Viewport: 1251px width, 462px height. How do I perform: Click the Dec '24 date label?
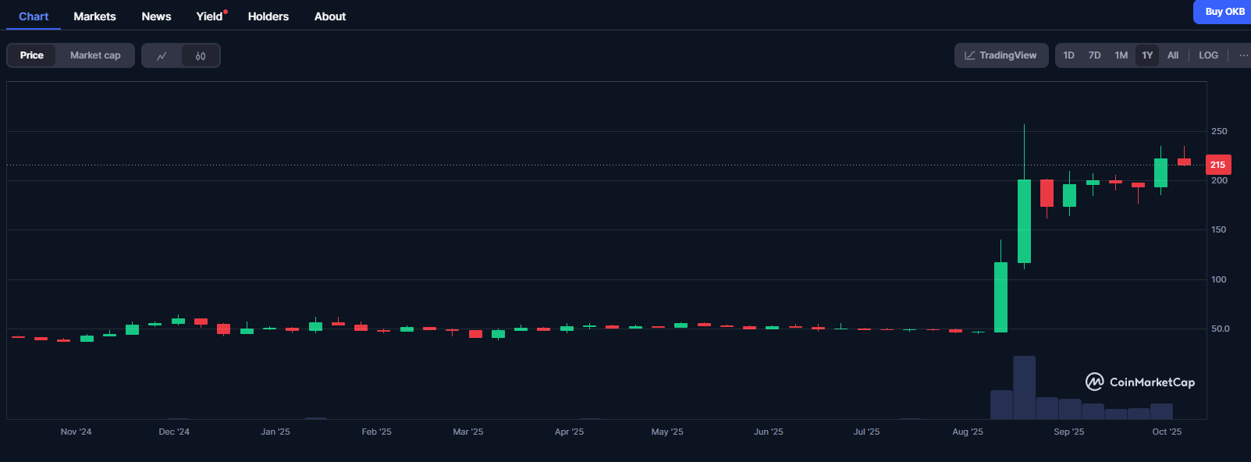pos(174,432)
